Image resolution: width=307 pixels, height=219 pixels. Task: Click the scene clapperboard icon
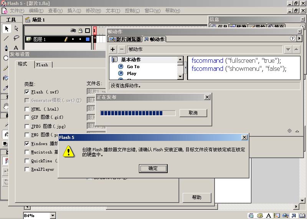point(27,20)
